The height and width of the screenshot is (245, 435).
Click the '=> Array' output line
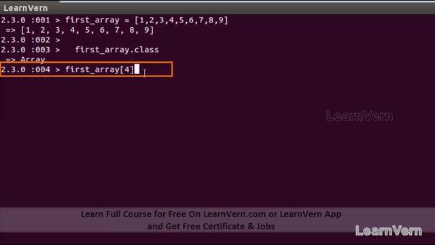(x=25, y=59)
